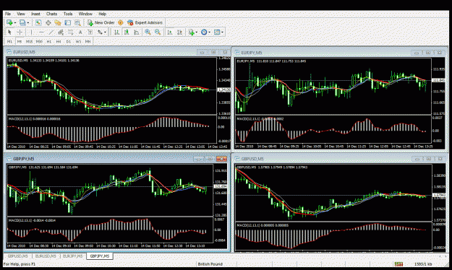Show the Market Watch window icon

[38, 22]
